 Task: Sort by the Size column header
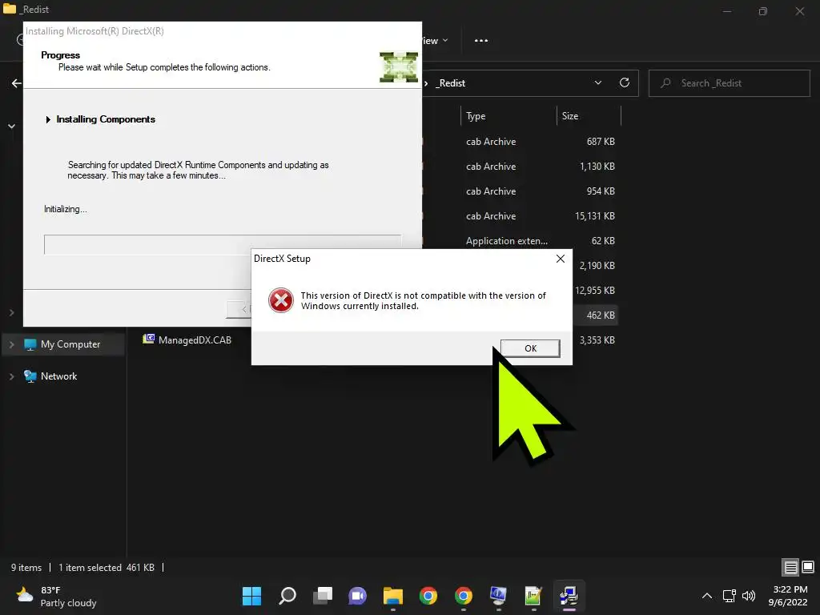pyautogui.click(x=570, y=116)
